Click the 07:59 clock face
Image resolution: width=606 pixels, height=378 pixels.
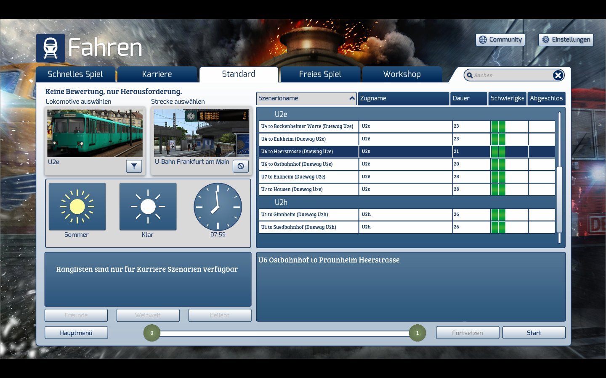click(x=218, y=207)
